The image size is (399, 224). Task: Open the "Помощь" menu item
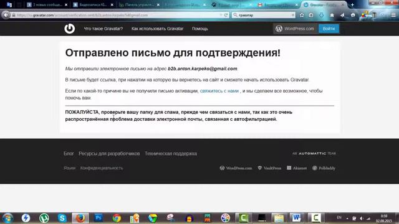[x=199, y=29]
